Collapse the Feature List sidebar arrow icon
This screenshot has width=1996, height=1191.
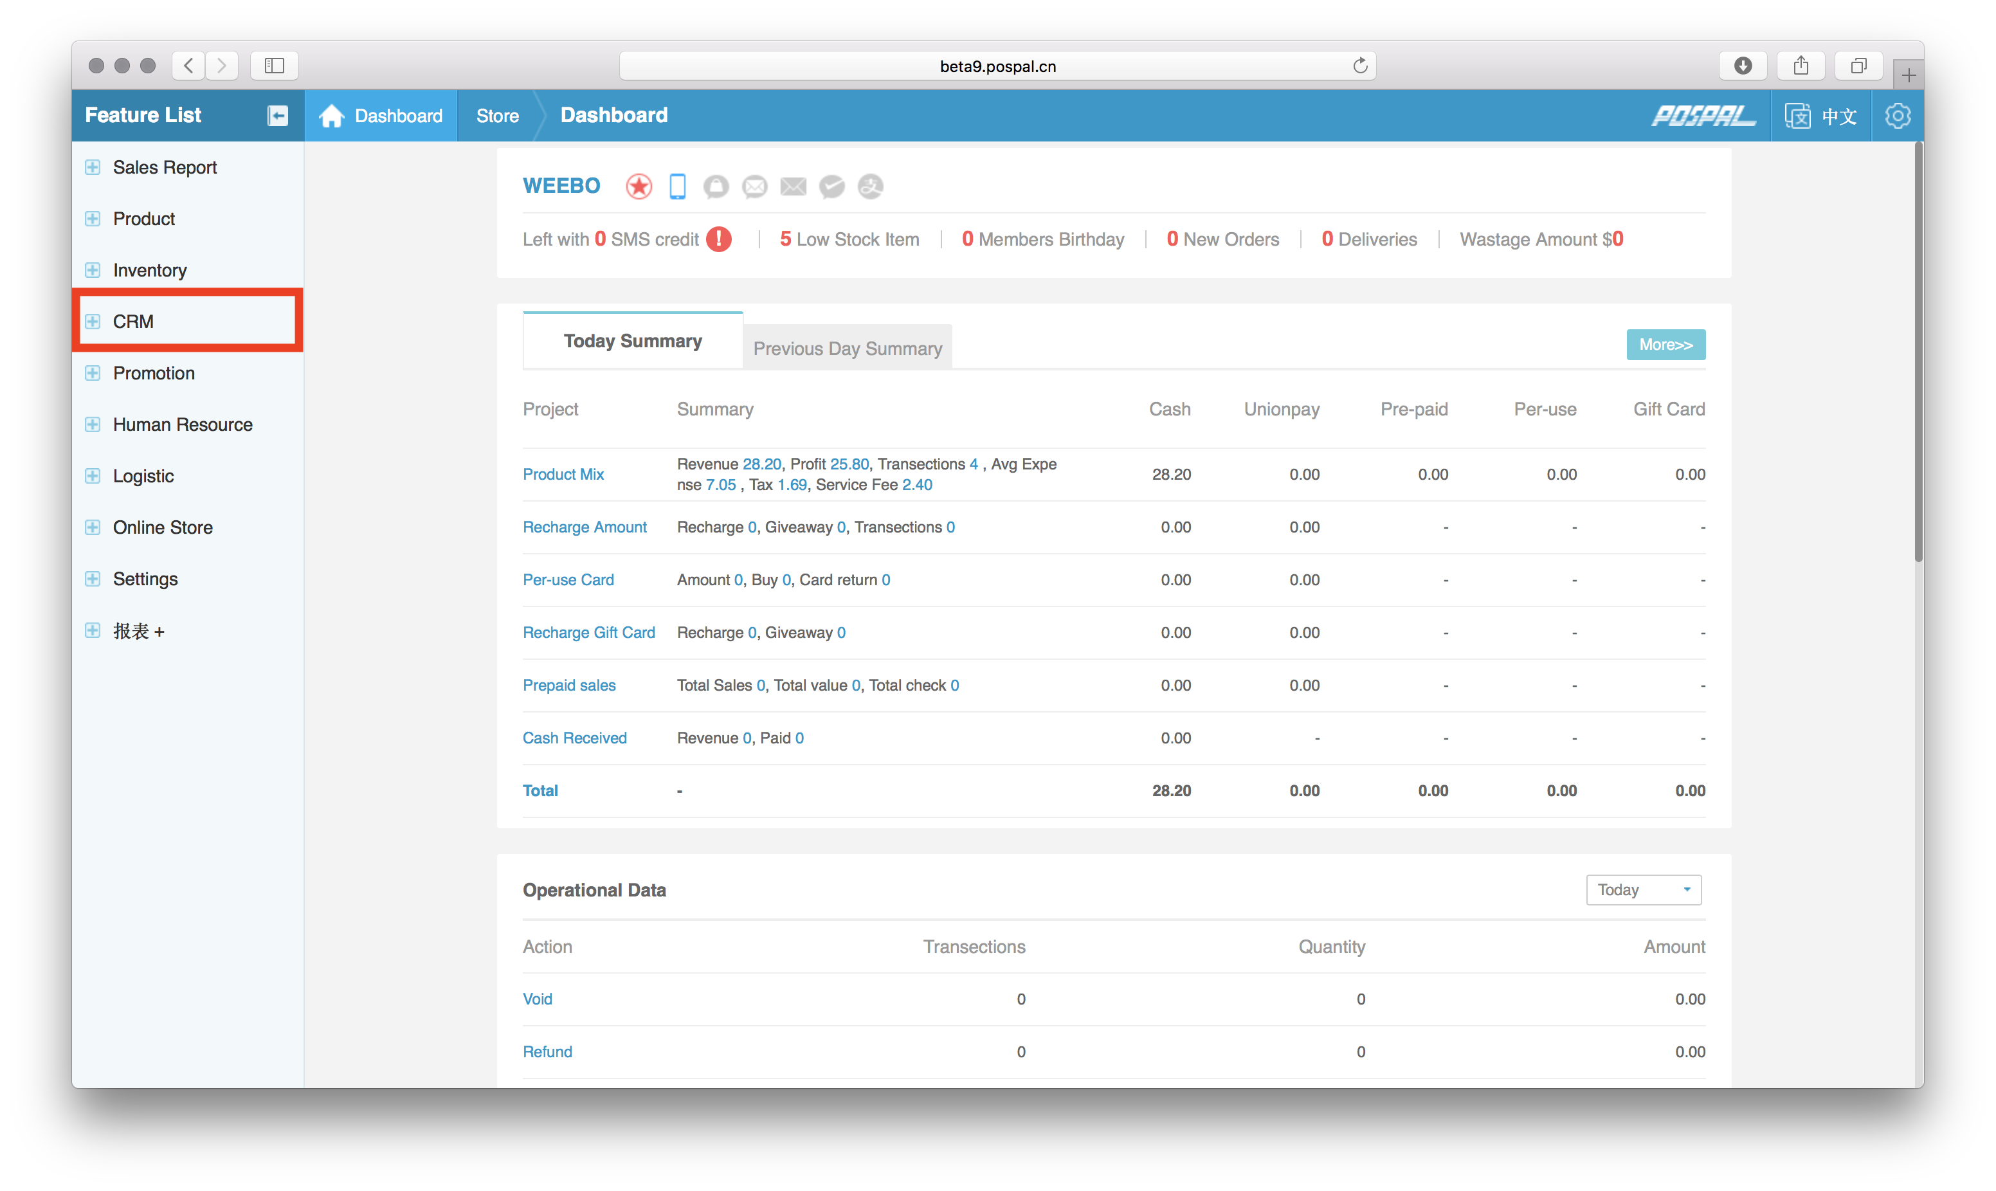click(278, 116)
